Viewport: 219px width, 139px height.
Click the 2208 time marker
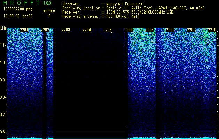pyautogui.click(x=170, y=30)
